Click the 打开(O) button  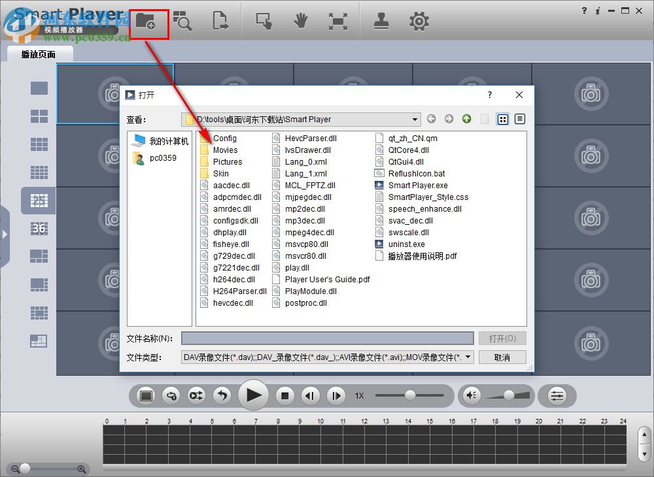[x=502, y=338]
